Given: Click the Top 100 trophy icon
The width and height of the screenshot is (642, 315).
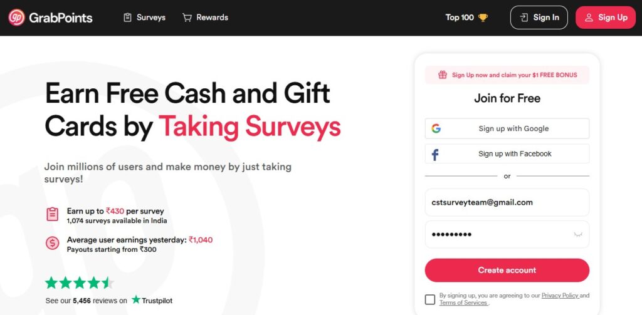Looking at the screenshot, I should [x=483, y=18].
